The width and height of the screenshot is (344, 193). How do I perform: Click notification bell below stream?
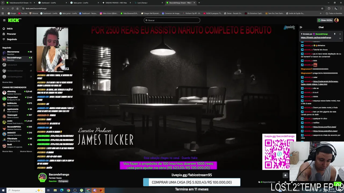(285, 175)
